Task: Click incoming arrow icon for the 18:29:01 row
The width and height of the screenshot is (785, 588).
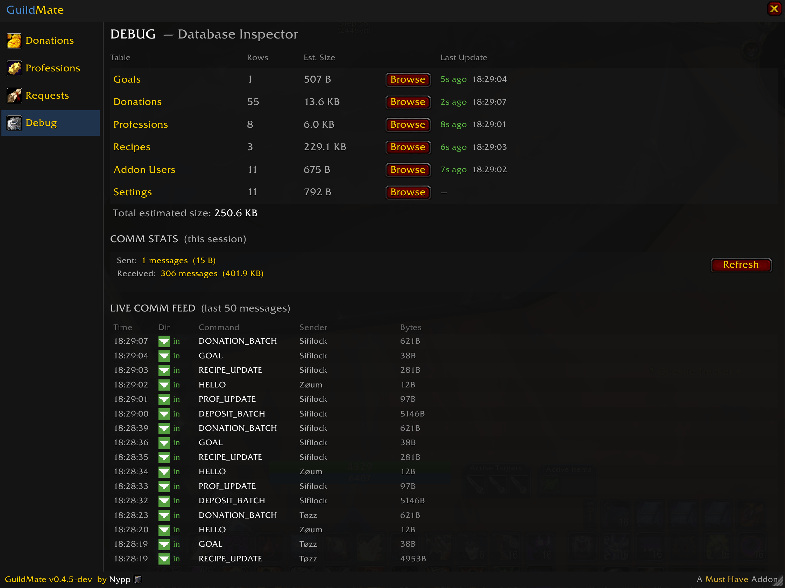Action: point(164,399)
